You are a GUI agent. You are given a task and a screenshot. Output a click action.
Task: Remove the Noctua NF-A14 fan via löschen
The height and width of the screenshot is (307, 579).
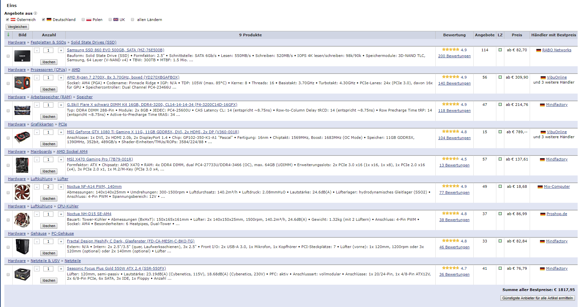click(49, 199)
